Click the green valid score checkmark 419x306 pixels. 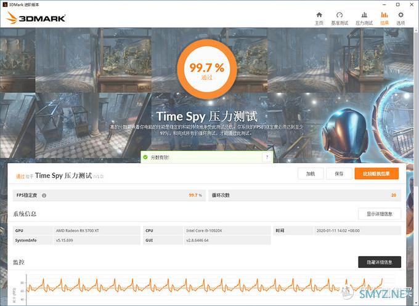point(145,157)
